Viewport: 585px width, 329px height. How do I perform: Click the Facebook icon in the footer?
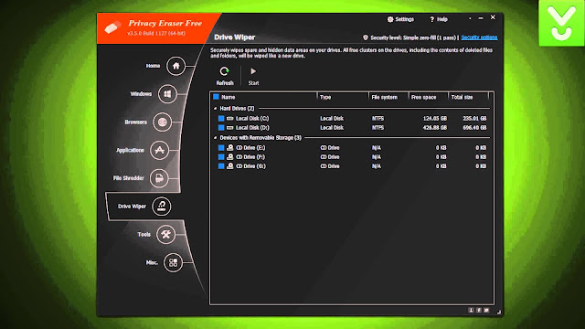click(x=479, y=310)
